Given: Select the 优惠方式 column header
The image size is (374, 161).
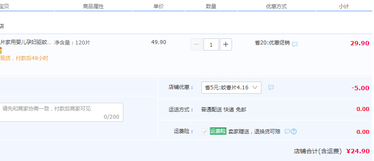Looking at the screenshot, I should point(277,6).
